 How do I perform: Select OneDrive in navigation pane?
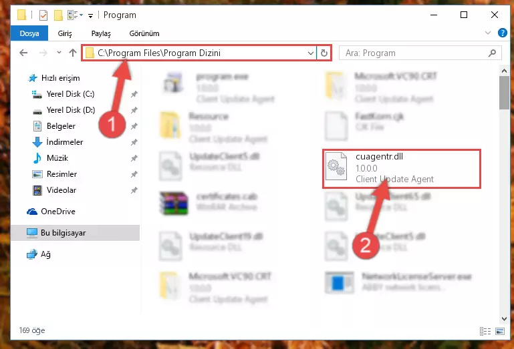[58, 212]
